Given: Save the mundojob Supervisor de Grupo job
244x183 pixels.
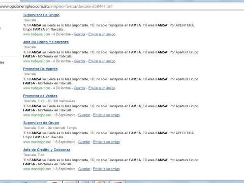Looking at the screenshot, I should [x=84, y=142].
